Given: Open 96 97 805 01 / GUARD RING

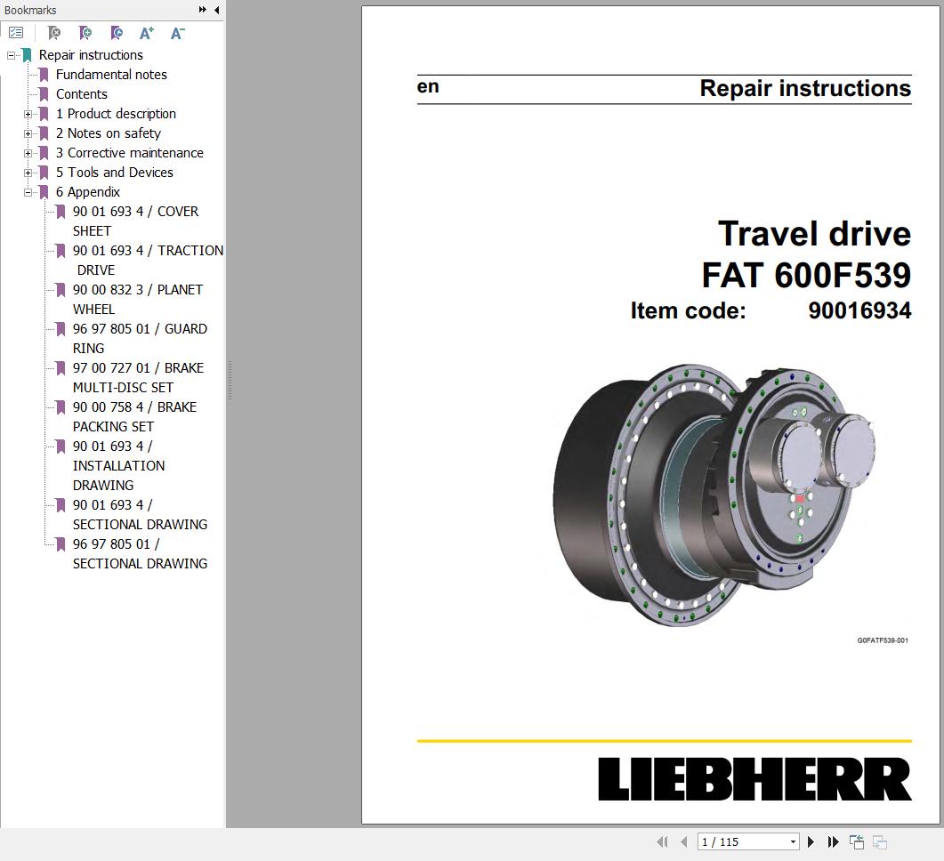Looking at the screenshot, I should click(140, 338).
